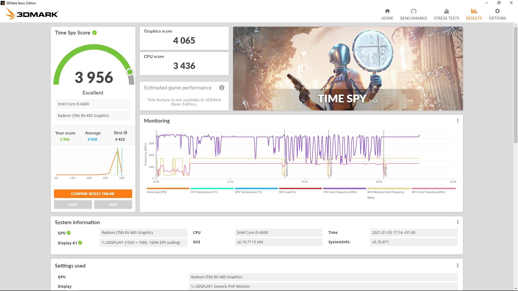Open the Monitoring panel three-dot menu
Viewport: 518px width, 291px height.
click(x=458, y=120)
